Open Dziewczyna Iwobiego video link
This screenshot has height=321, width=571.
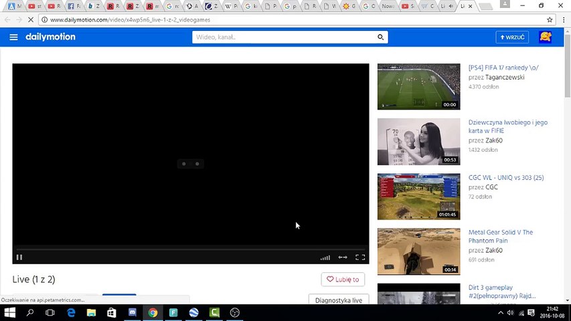508,126
